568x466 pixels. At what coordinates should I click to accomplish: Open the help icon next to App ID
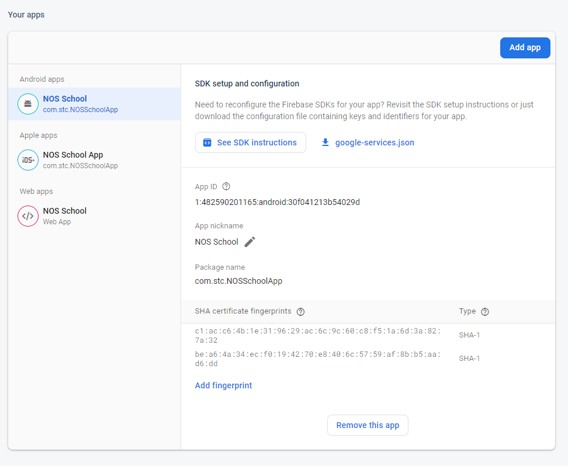click(x=226, y=187)
